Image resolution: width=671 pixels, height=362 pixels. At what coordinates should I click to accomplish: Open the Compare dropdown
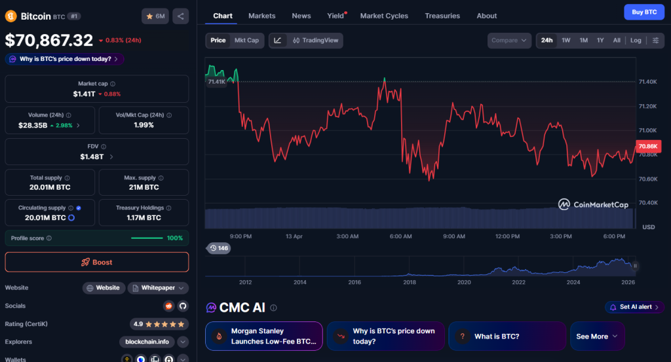[x=509, y=41]
